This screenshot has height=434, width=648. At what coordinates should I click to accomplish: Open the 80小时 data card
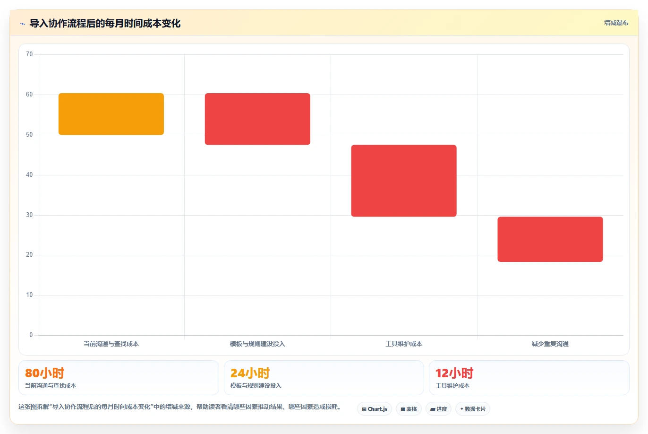[x=119, y=378]
